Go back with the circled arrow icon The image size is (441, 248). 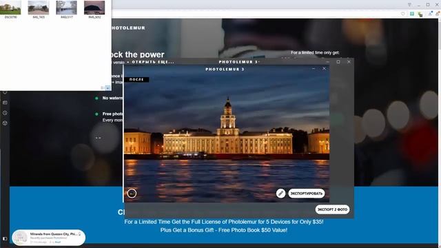(132, 194)
